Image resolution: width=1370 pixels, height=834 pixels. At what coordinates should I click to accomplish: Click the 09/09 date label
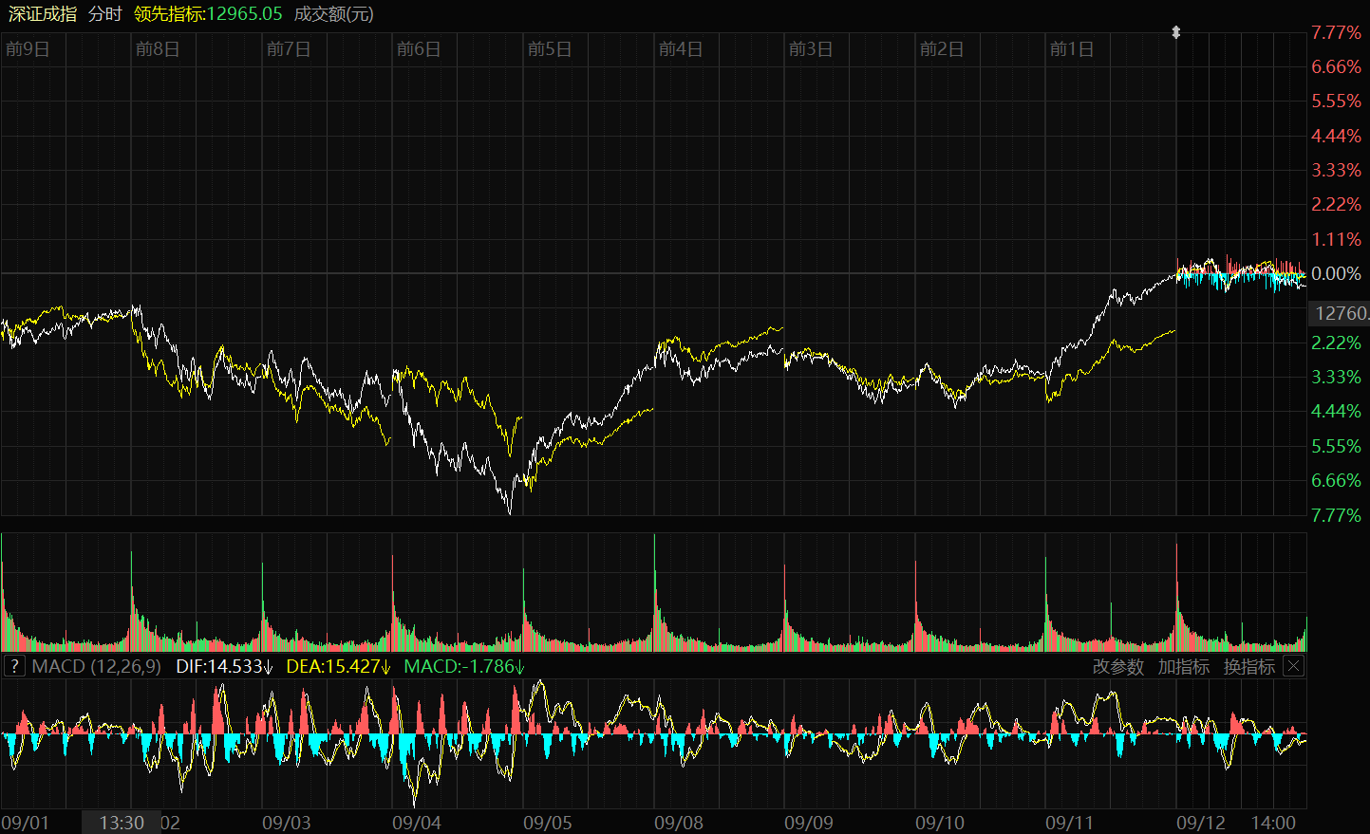point(809,823)
